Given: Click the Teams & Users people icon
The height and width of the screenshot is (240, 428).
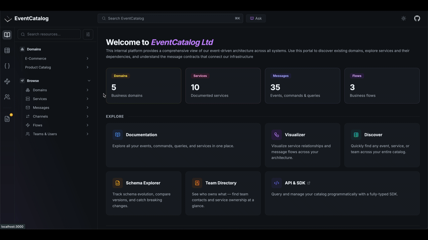Looking at the screenshot, I should point(28,134).
